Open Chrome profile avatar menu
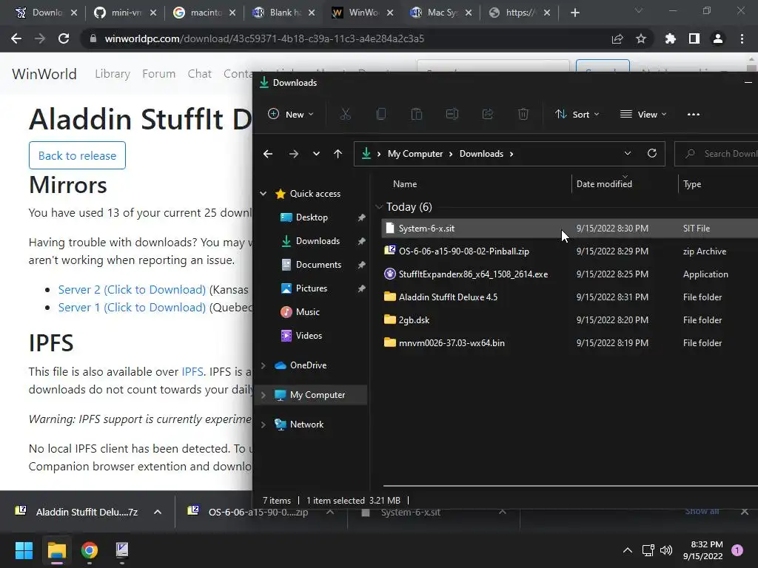758x568 pixels. coord(718,38)
